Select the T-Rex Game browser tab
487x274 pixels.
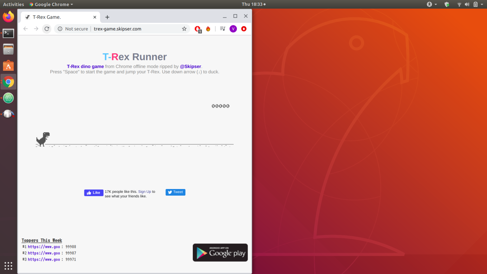57,17
